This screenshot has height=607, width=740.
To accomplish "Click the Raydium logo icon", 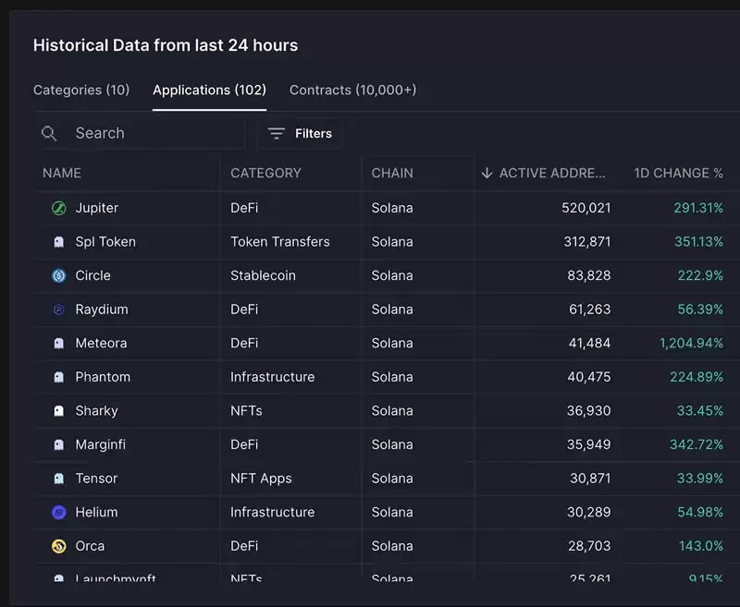I will (x=59, y=310).
